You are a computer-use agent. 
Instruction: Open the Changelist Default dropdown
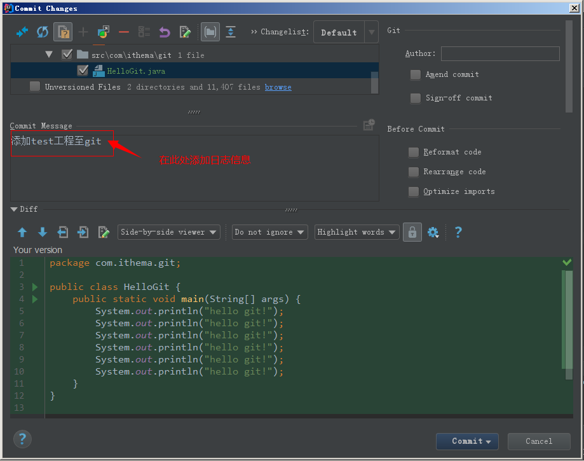[x=345, y=32]
